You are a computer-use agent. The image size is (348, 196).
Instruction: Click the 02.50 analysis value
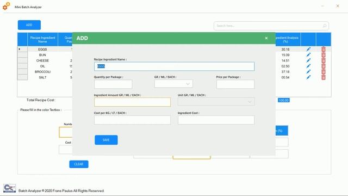click(285, 66)
